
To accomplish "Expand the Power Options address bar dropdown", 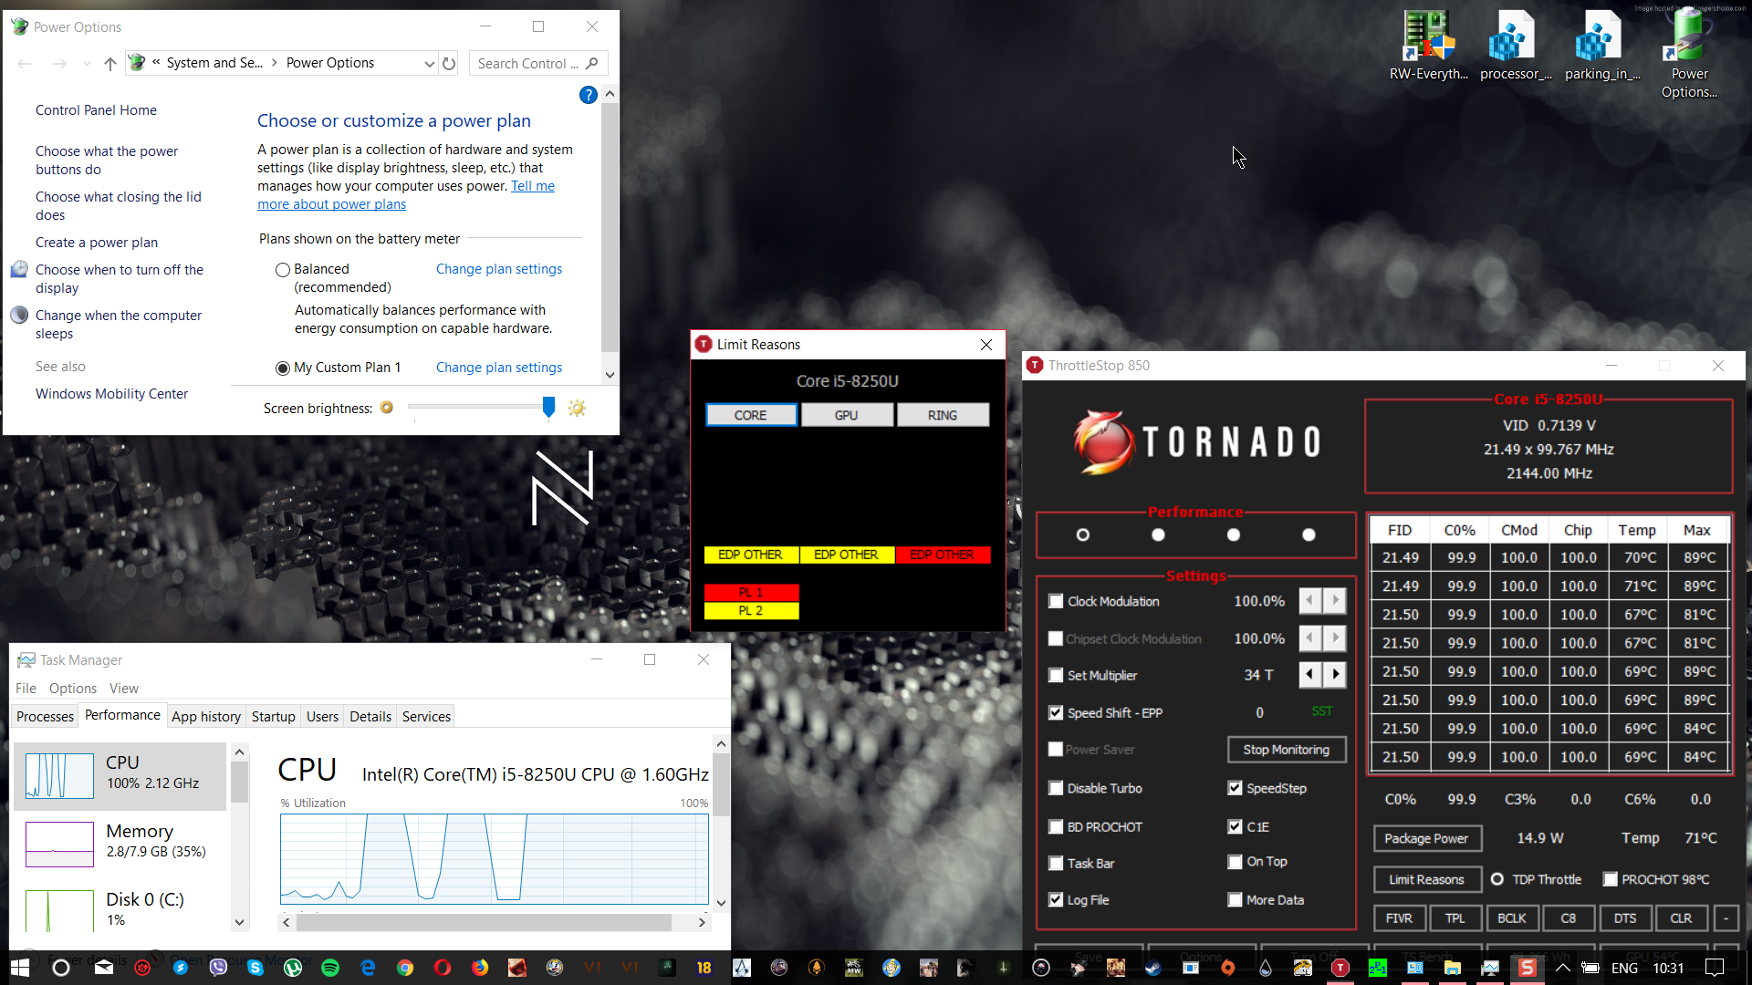I will [x=429, y=64].
